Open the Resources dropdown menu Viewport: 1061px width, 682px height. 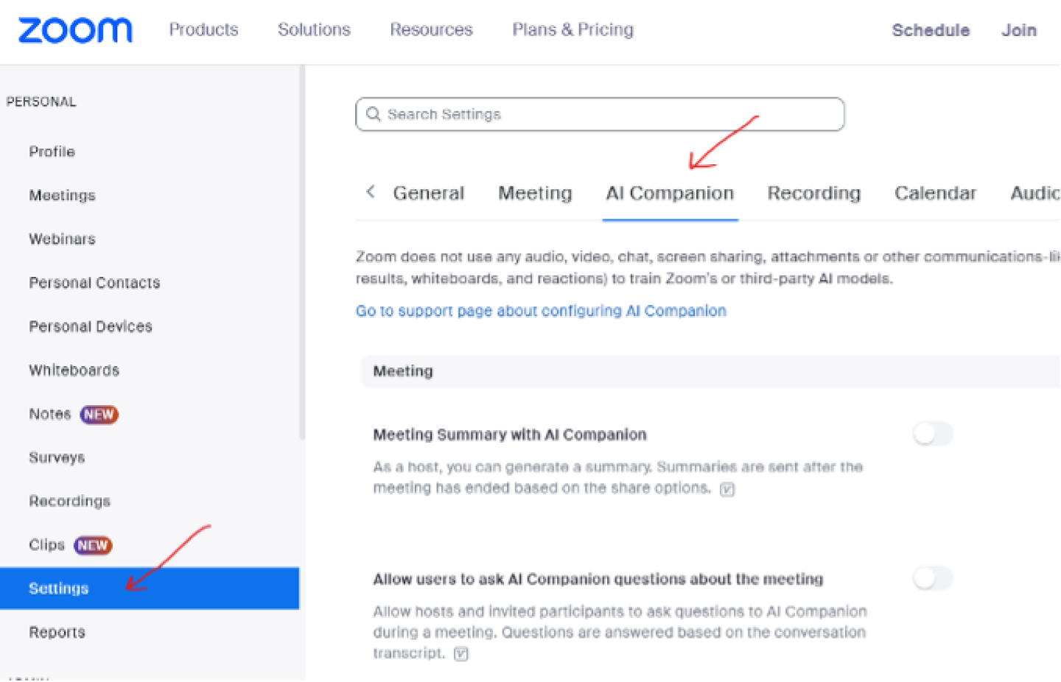pyautogui.click(x=431, y=29)
